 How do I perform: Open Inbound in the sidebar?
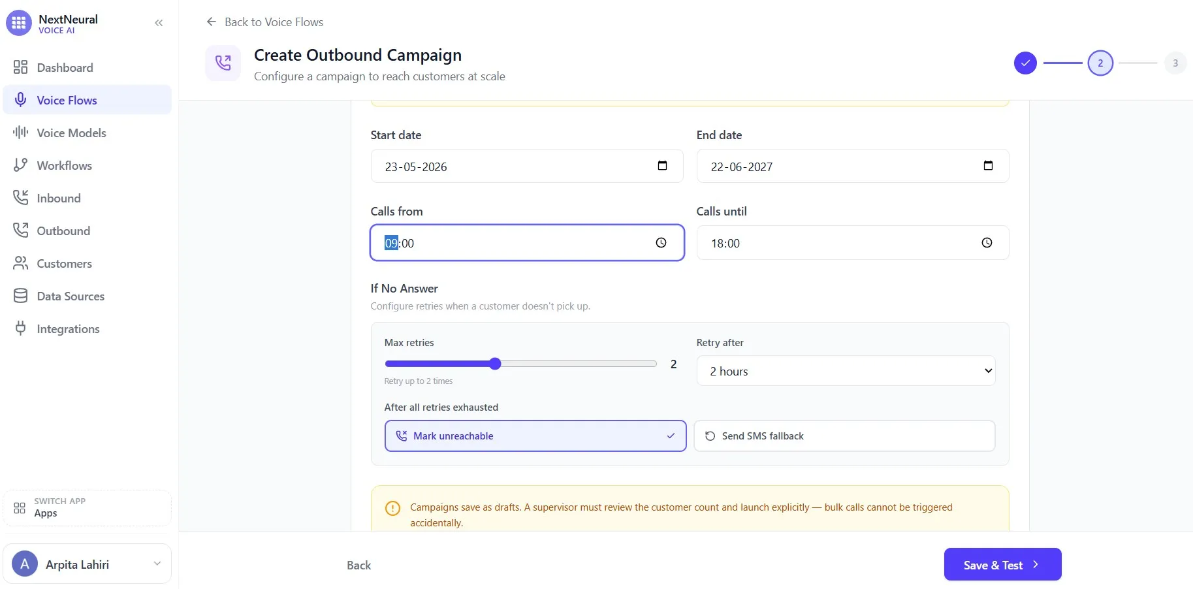87,198
